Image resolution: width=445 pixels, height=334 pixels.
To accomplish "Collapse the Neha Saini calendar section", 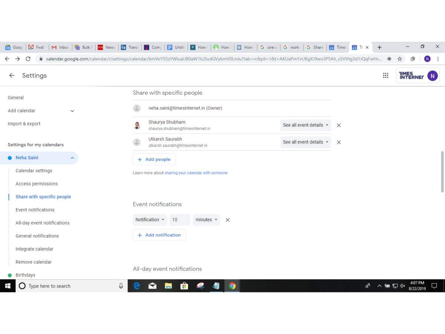I will (72, 158).
